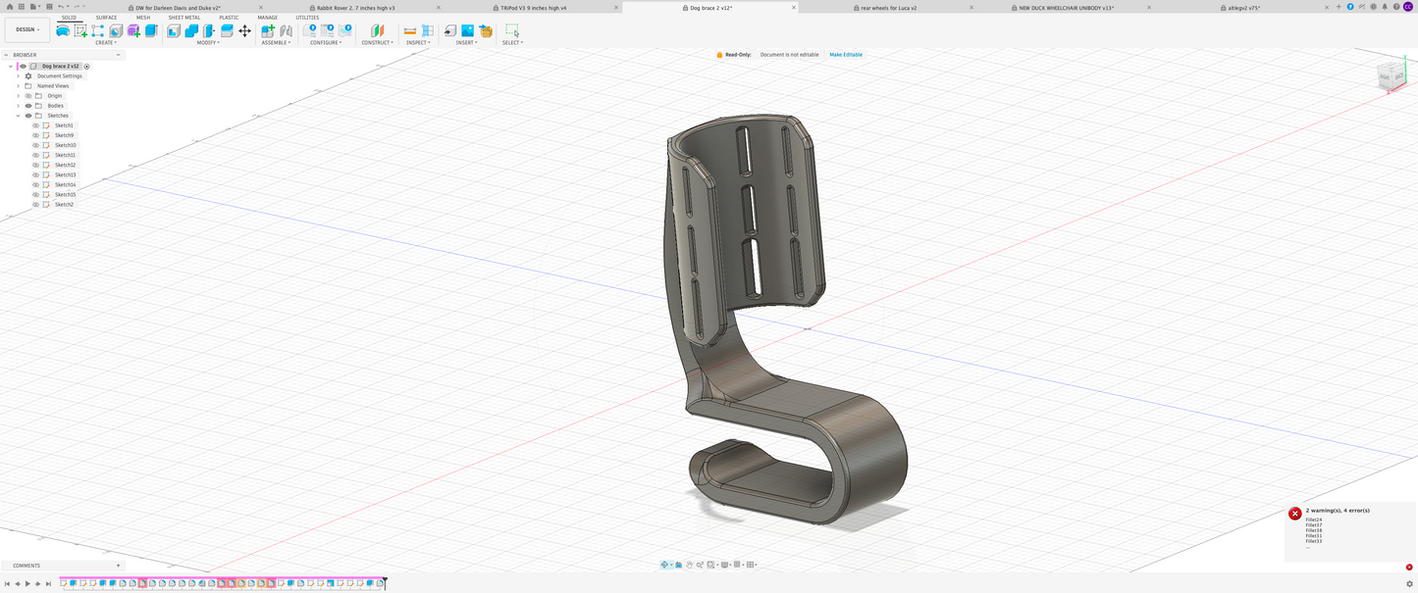
Task: Click the Undo arrow
Action: coord(61,7)
